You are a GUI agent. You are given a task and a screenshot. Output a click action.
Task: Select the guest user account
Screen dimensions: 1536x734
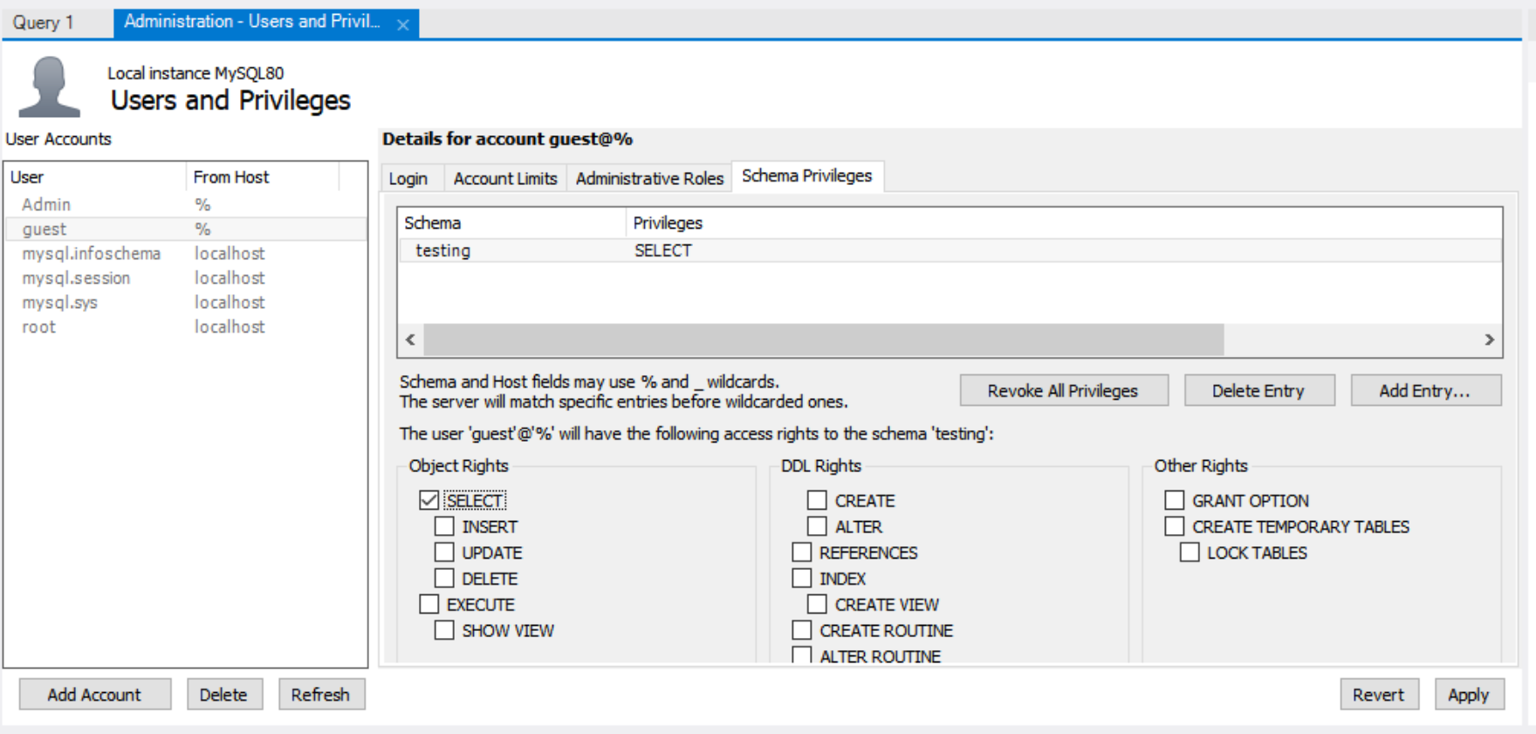click(x=185, y=229)
